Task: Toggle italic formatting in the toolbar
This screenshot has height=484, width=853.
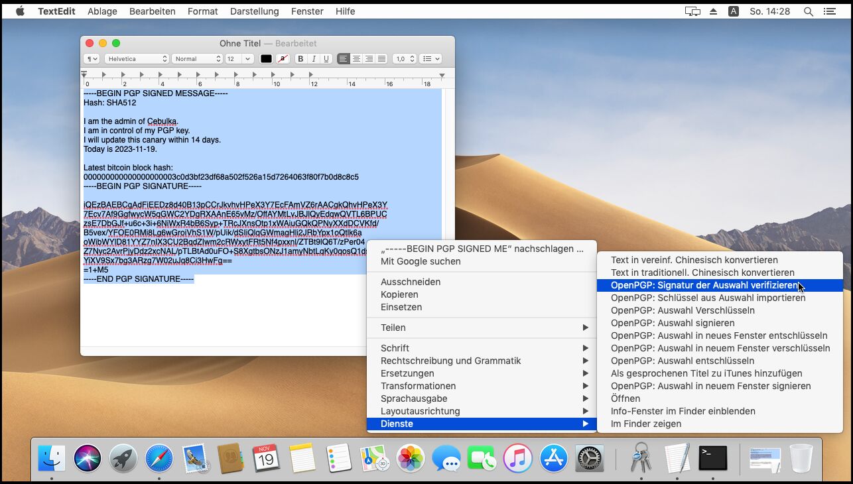Action: (x=313, y=59)
